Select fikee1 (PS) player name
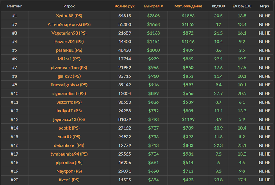Image resolution: width=275 pixels, height=185 pixels. click(x=69, y=180)
